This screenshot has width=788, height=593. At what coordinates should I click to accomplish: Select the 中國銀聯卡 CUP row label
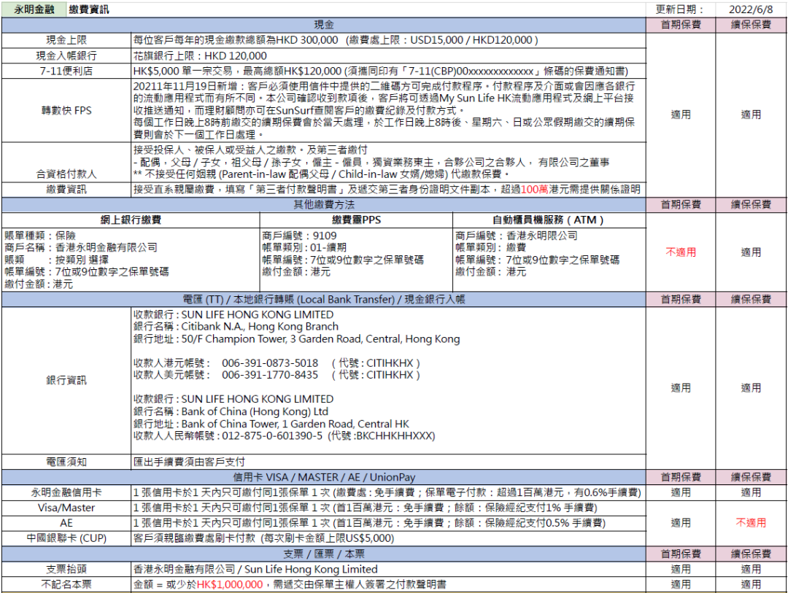(x=65, y=538)
